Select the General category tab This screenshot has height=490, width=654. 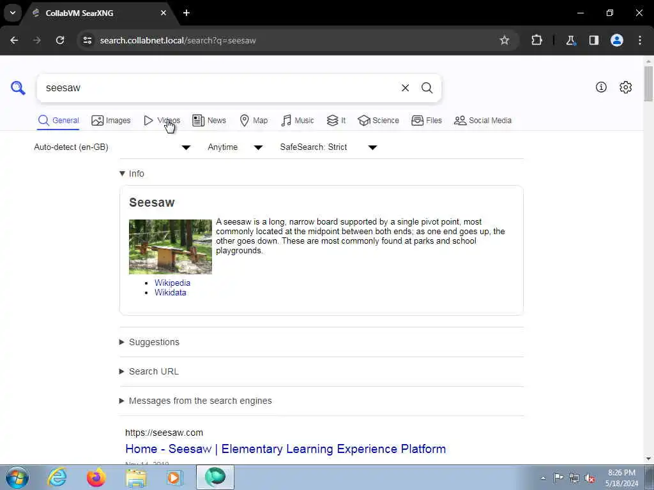coord(58,121)
